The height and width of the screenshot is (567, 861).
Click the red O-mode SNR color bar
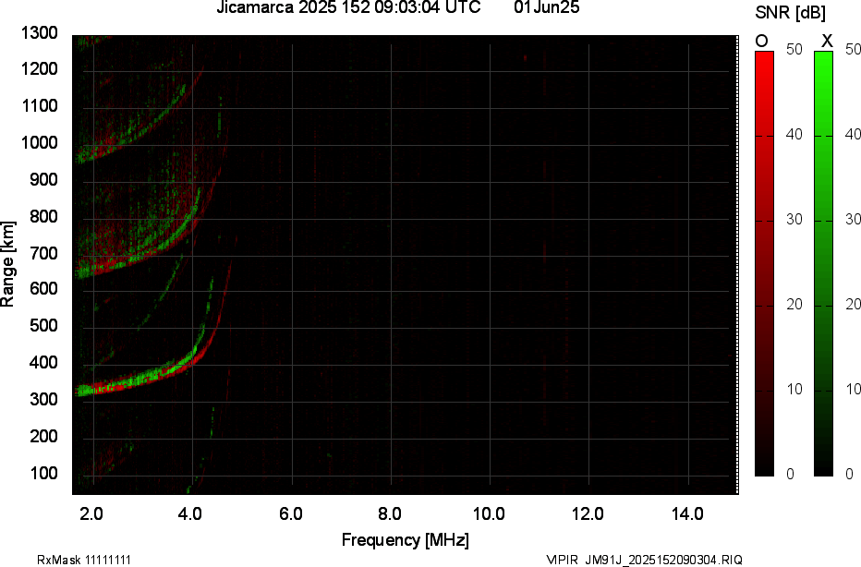point(764,263)
